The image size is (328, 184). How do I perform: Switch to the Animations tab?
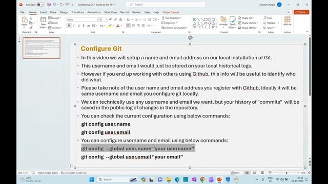coord(94,12)
